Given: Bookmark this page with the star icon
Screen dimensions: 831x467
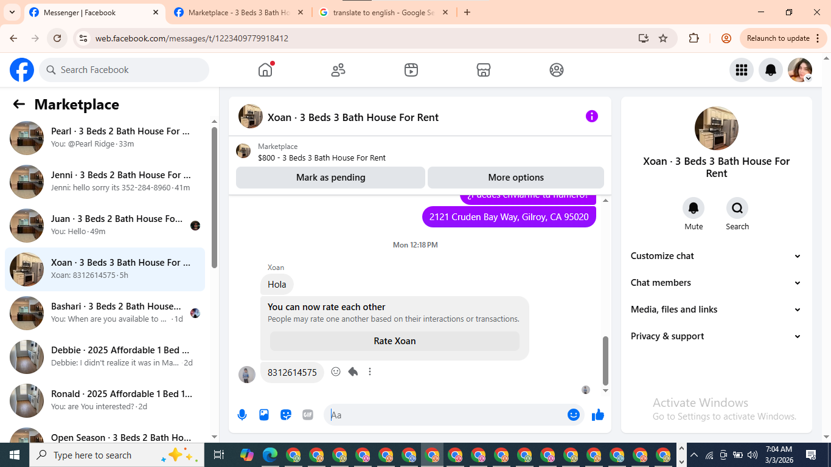Looking at the screenshot, I should pos(663,38).
